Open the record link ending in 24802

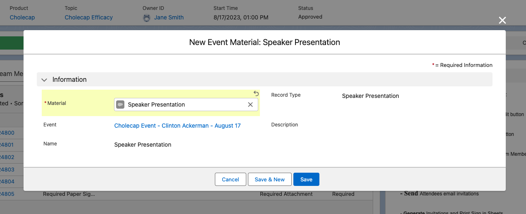(7, 157)
